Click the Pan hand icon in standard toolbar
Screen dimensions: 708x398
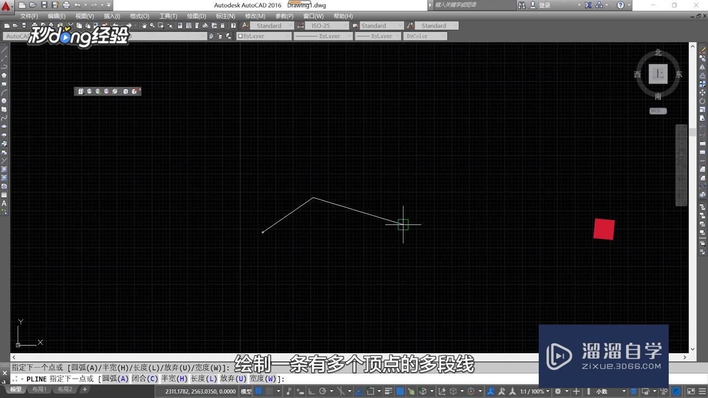point(144,25)
